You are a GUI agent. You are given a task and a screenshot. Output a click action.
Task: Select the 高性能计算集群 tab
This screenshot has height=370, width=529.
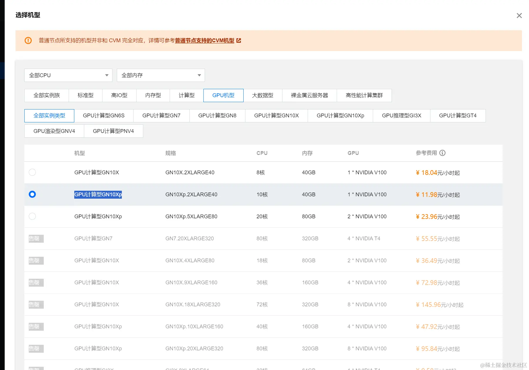(364, 95)
